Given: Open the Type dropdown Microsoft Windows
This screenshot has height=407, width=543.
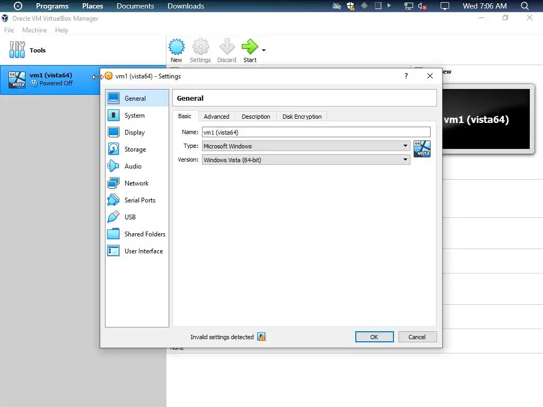Looking at the screenshot, I should pyautogui.click(x=306, y=146).
